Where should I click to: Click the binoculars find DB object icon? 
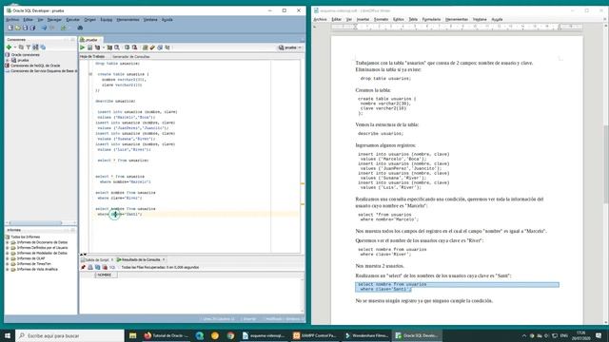(80, 28)
